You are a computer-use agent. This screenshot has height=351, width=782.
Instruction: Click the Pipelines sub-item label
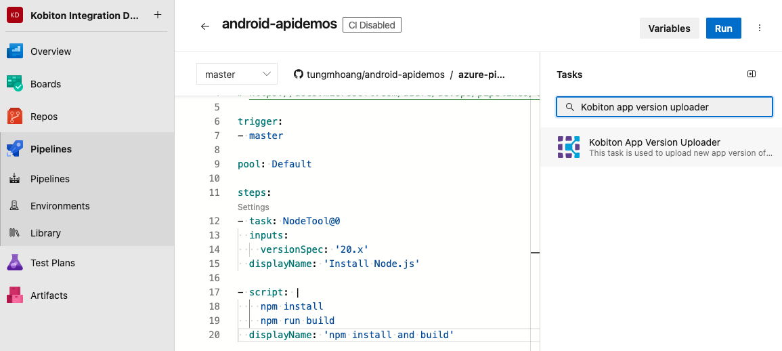pyautogui.click(x=50, y=179)
